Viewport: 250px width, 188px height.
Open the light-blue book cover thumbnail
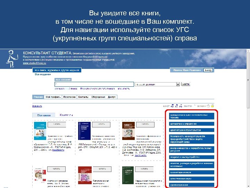tap(40, 131)
